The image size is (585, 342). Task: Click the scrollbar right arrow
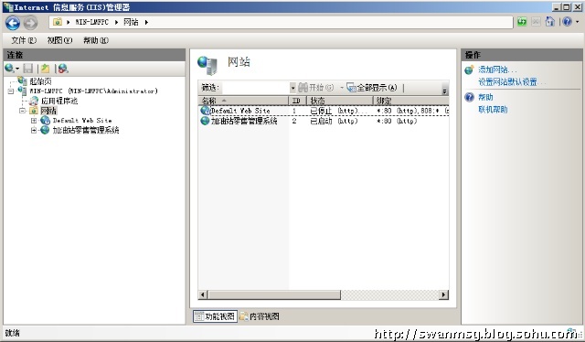pos(443,294)
